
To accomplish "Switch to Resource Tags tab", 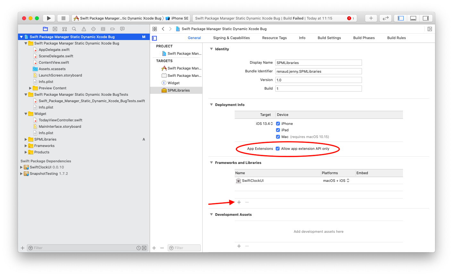I will tap(274, 38).
